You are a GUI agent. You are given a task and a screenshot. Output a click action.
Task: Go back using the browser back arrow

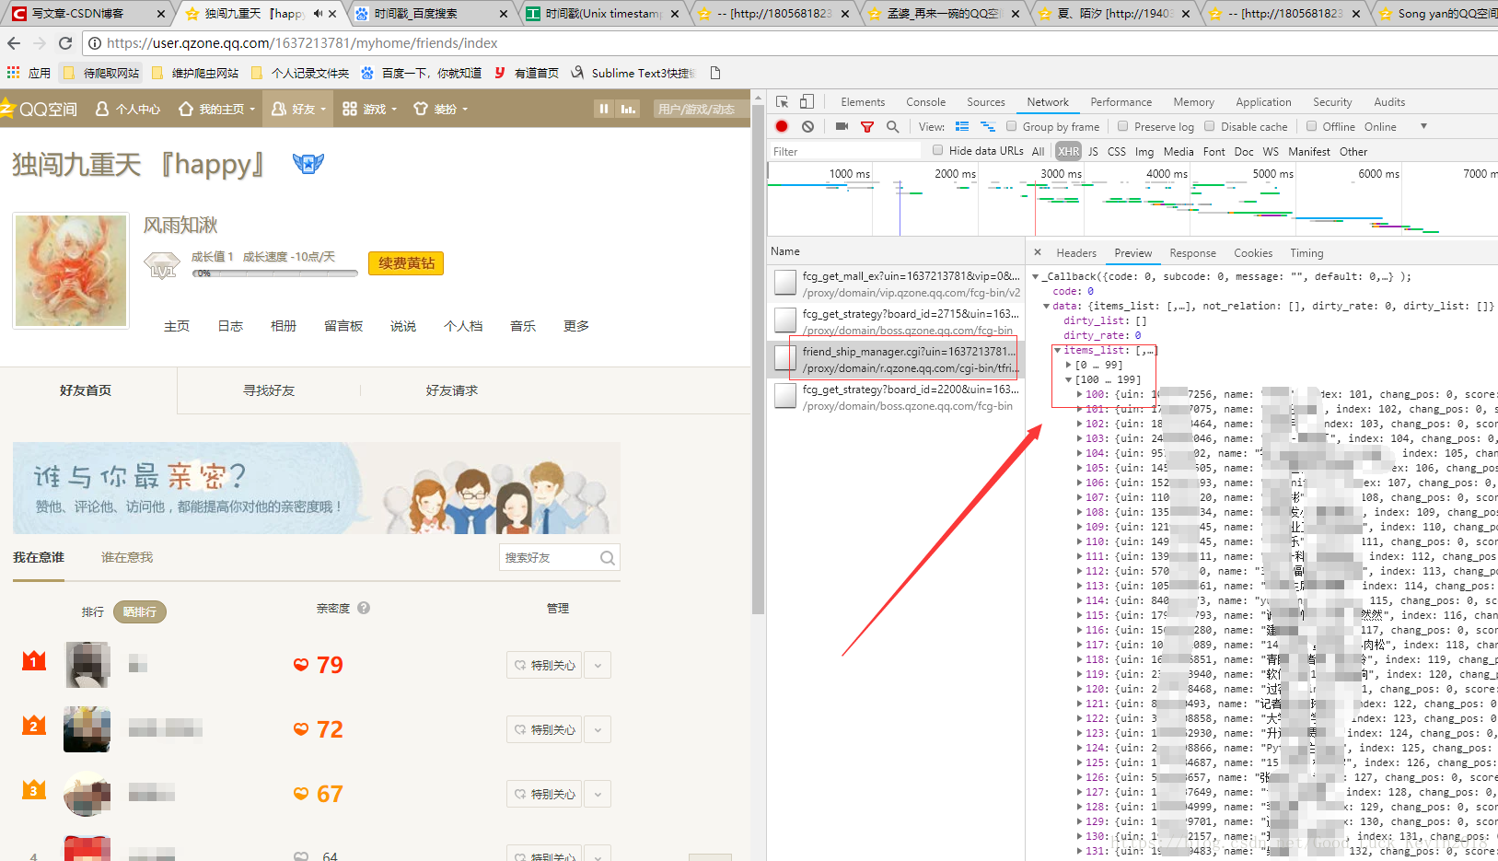pos(14,43)
